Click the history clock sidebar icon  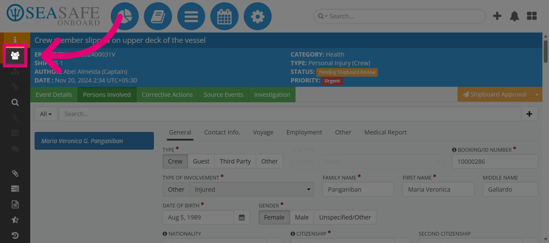pos(15,235)
